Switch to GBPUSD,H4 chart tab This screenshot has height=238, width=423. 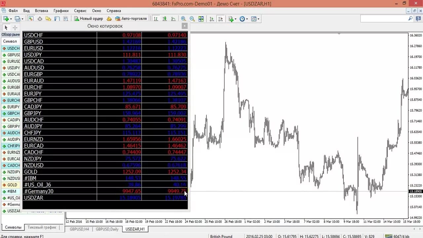pyautogui.click(x=79, y=229)
